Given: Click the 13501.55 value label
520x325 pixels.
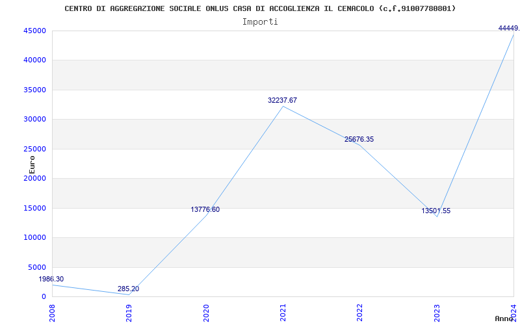Looking at the screenshot, I should coord(435,211).
